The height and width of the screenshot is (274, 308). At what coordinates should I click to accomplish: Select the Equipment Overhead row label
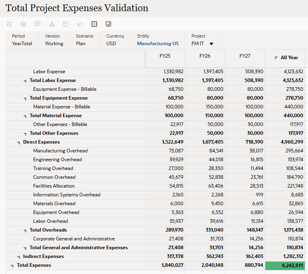point(56,212)
